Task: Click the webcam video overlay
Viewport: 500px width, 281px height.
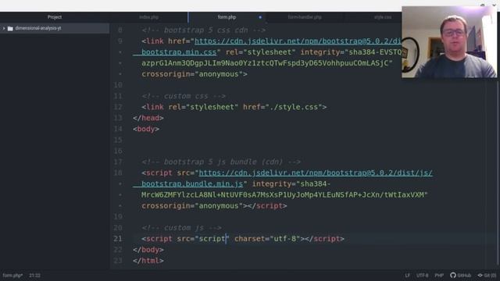Action: coord(449,42)
